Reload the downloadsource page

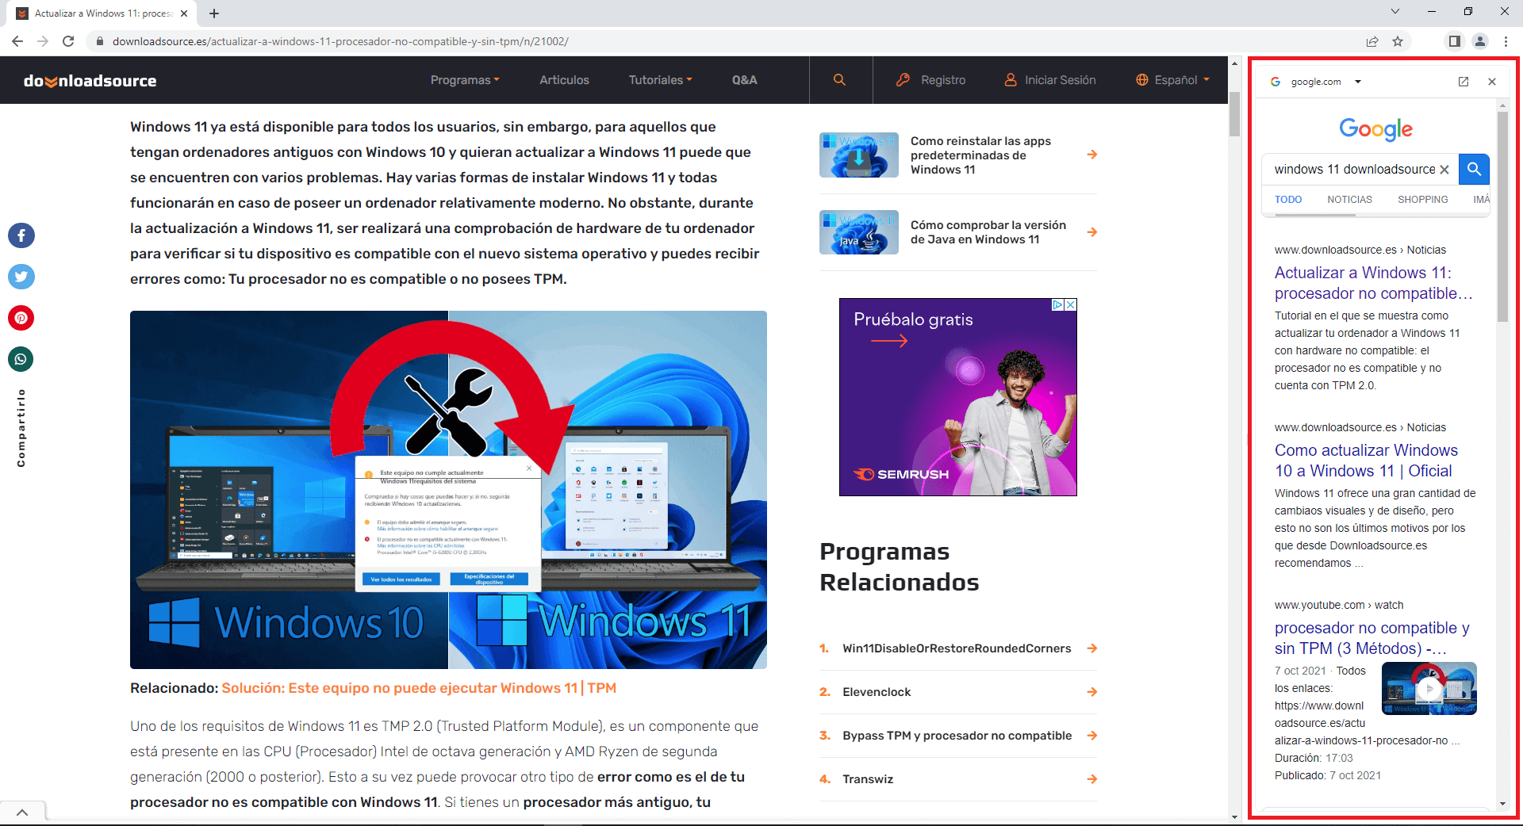[x=68, y=41]
